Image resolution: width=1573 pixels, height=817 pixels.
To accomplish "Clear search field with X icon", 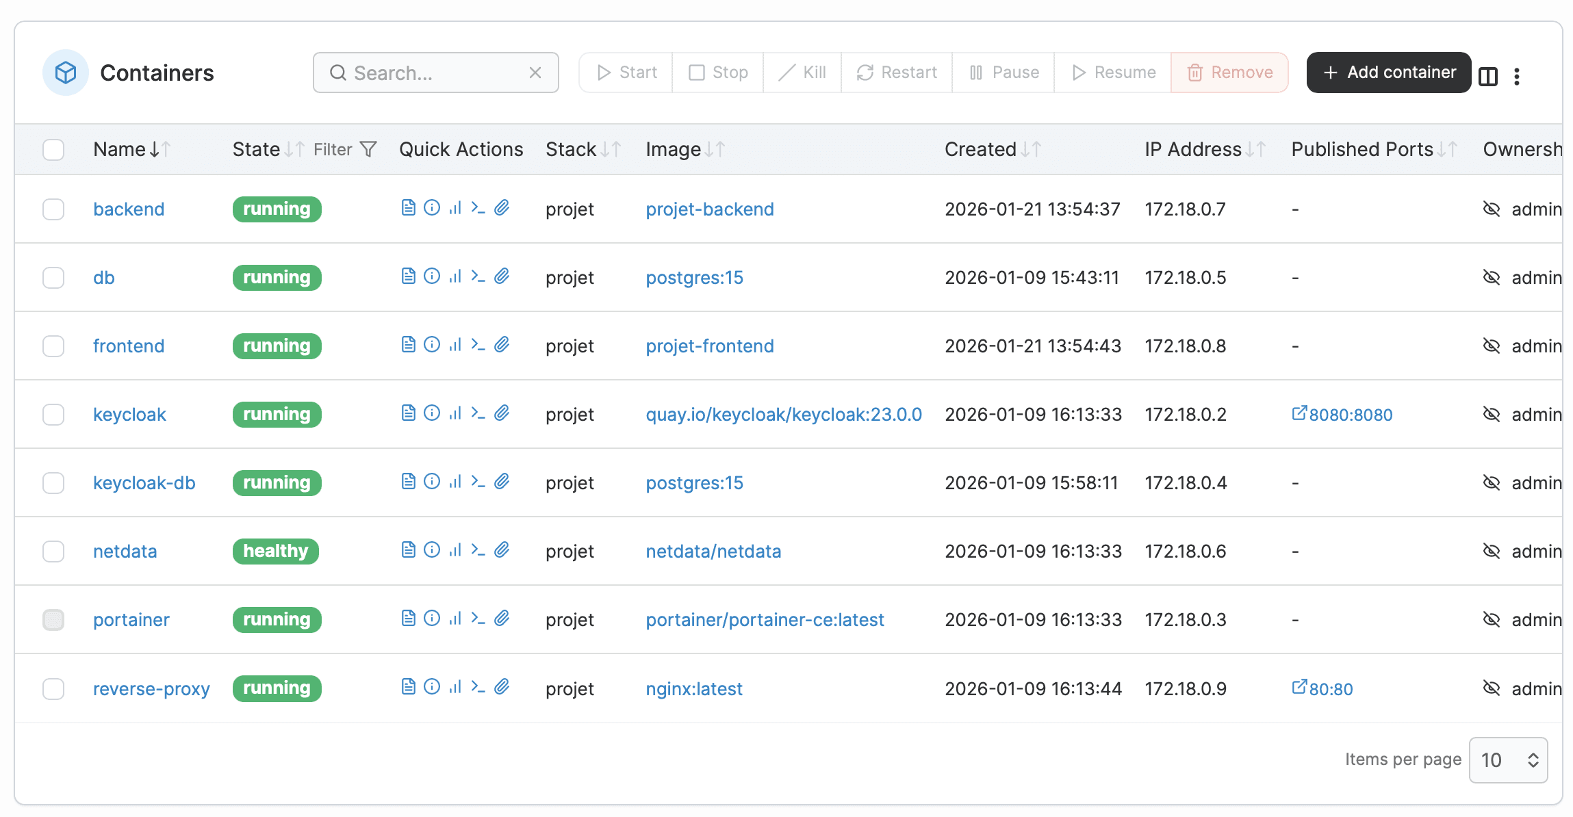I will click(535, 73).
